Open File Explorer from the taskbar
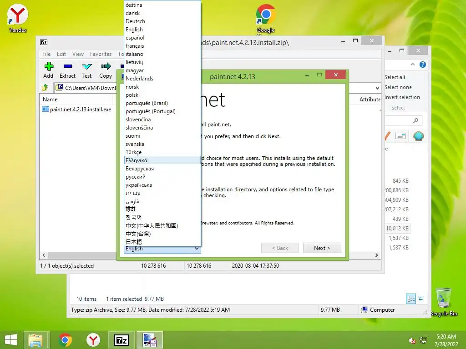Screen dimensions: 466x349 pos(35,340)
